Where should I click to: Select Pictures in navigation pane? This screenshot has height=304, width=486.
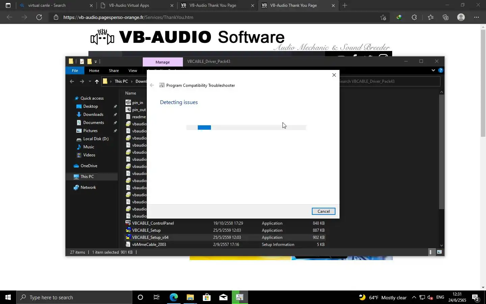tap(90, 131)
